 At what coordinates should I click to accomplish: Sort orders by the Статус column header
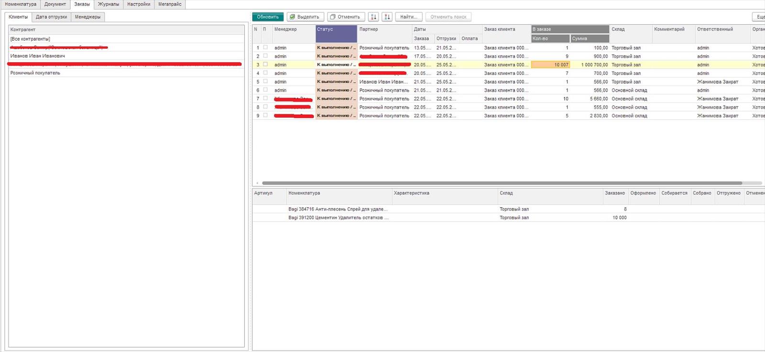336,29
